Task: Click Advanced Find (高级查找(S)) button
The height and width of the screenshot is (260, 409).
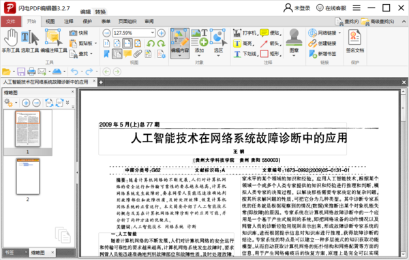Action: pos(378,22)
